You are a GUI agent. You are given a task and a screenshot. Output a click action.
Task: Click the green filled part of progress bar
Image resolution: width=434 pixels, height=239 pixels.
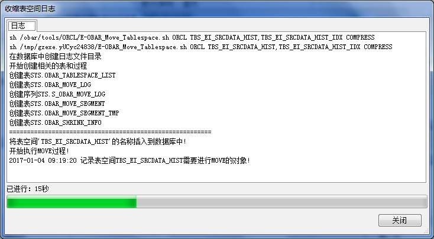pyautogui.click(x=72, y=202)
